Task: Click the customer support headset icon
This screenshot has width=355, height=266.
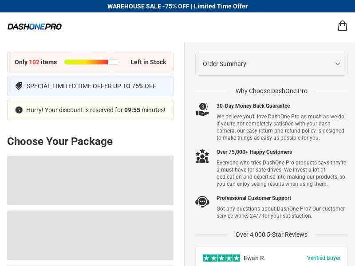Action: click(x=202, y=202)
